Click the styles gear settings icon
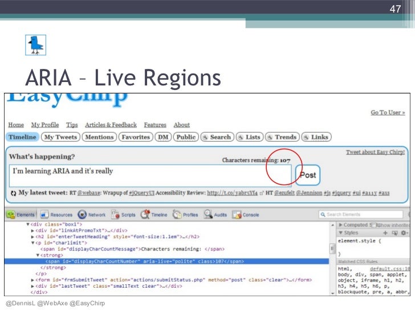The width and height of the screenshot is (415, 311). 404,233
